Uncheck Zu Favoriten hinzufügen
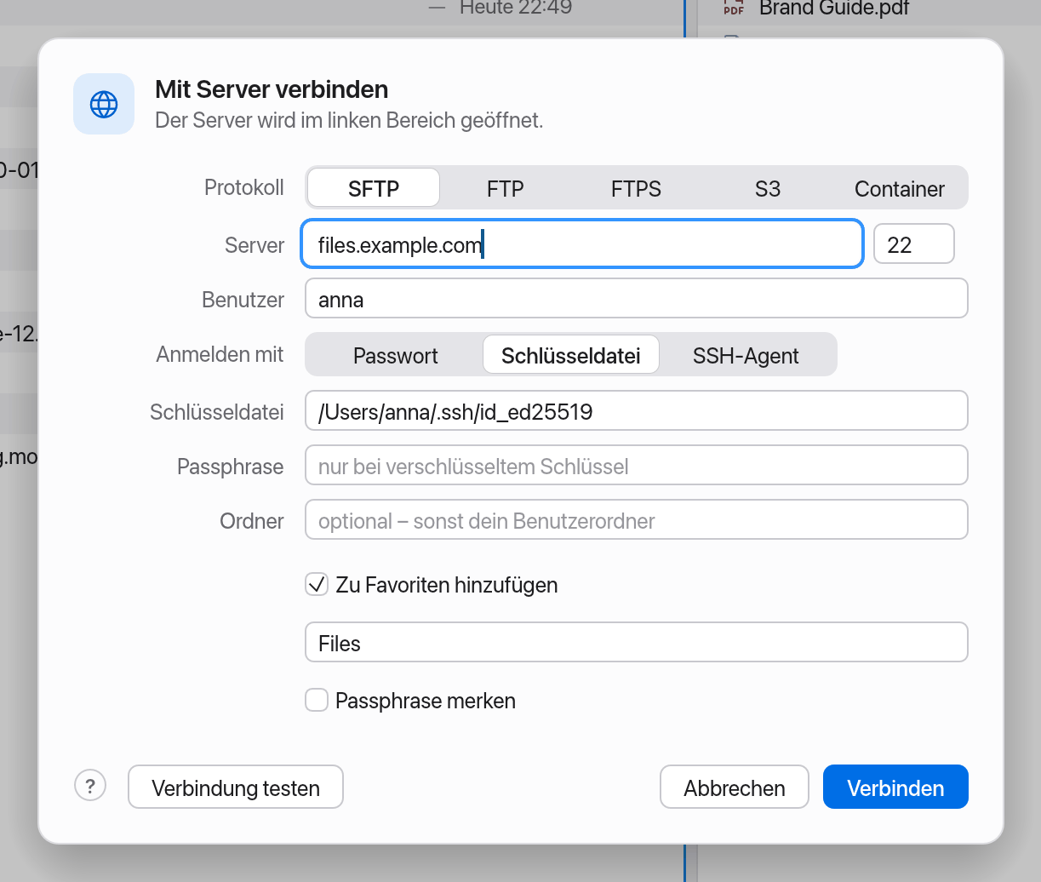1041x882 pixels. [x=317, y=585]
